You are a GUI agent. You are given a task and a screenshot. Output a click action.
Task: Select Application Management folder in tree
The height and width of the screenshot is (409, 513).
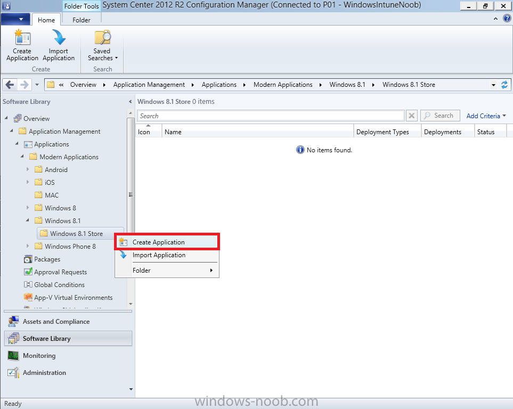click(64, 131)
